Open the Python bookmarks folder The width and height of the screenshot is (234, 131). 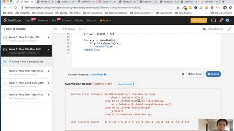pos(75,13)
